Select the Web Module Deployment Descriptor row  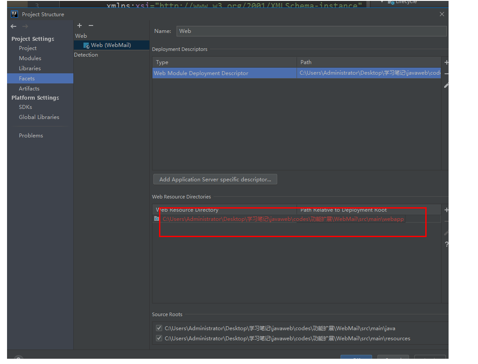click(x=224, y=72)
